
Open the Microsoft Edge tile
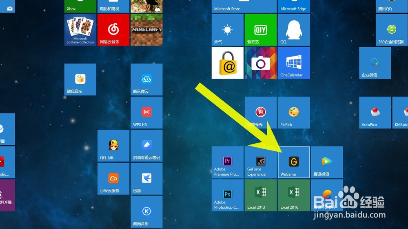coord(294,6)
